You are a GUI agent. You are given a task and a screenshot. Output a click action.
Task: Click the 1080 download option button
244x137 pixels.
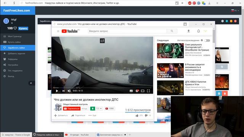point(110,108)
